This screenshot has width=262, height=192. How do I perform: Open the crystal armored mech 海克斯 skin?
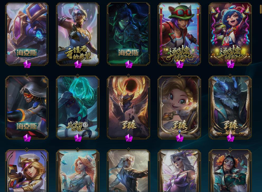coord(27,34)
